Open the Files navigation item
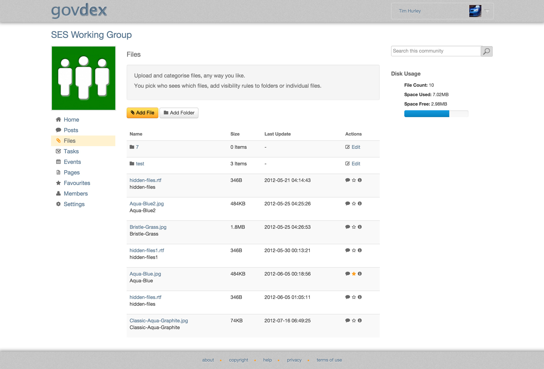Viewport: 544px width, 369px height. tap(69, 140)
